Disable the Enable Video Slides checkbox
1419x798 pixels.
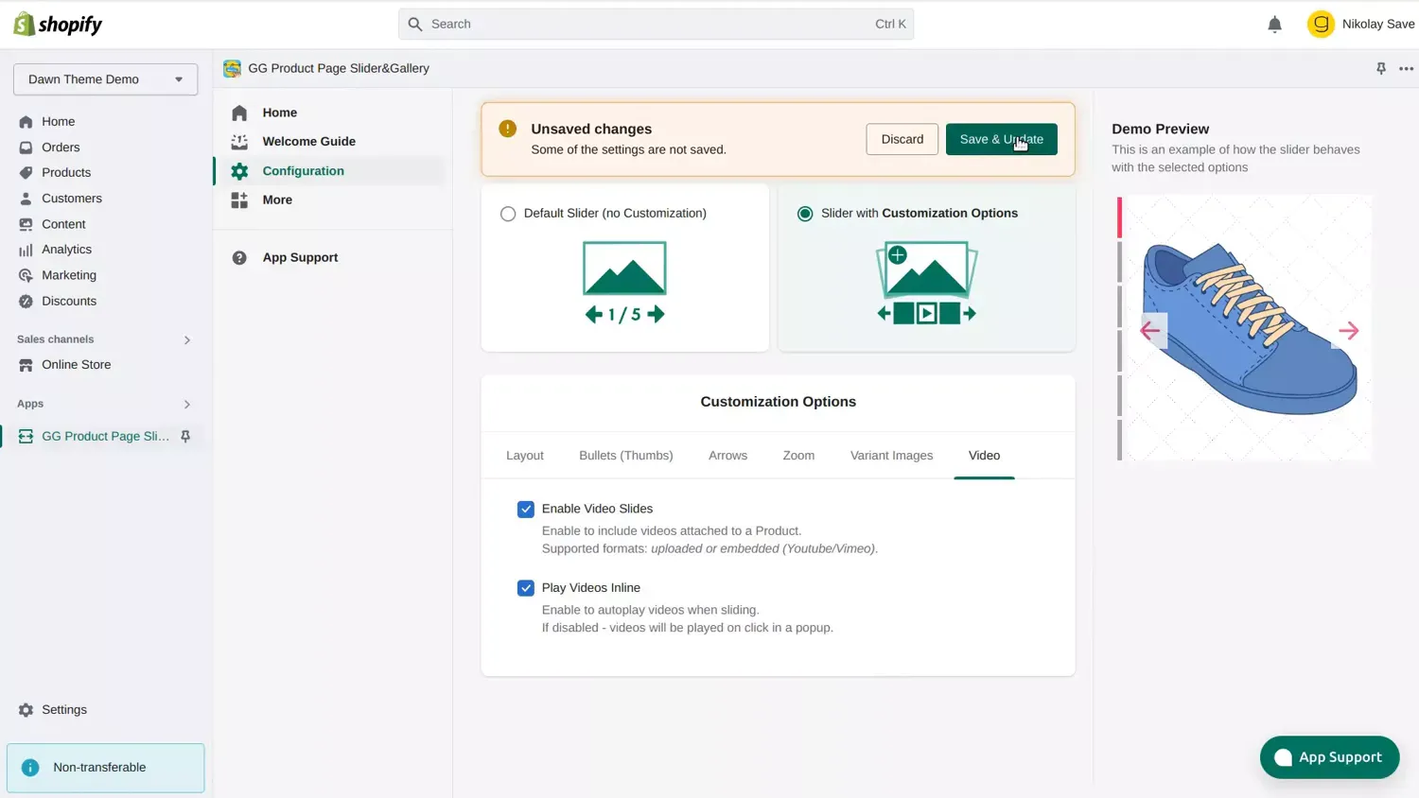pos(526,509)
